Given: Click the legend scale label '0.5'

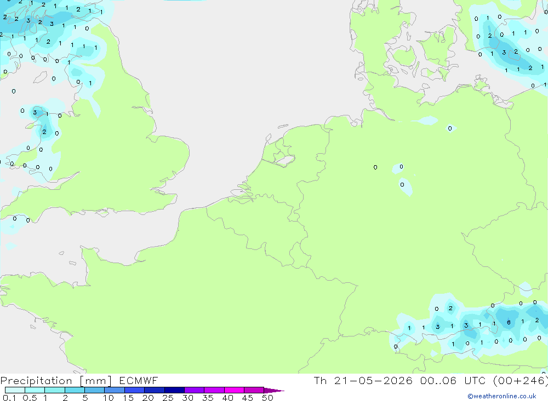Looking at the screenshot, I should click(30, 398).
